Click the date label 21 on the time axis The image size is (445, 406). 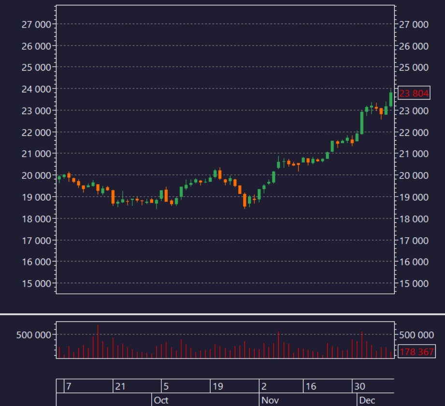(x=120, y=386)
